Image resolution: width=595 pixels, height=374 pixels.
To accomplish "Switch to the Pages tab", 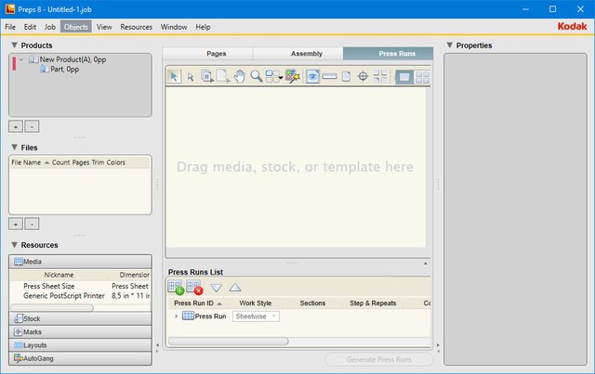I will tap(208, 54).
